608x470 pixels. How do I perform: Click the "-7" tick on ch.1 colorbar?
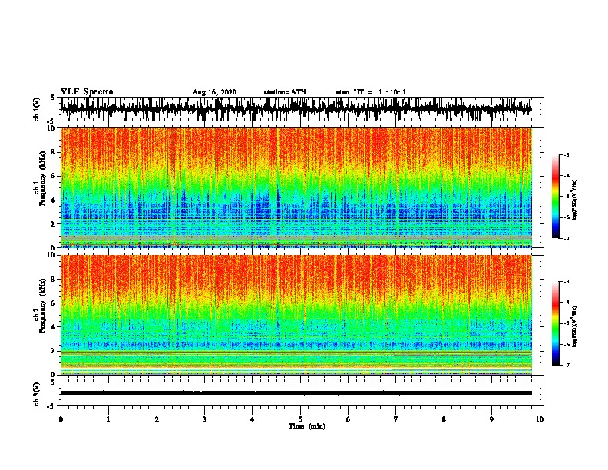pos(566,238)
